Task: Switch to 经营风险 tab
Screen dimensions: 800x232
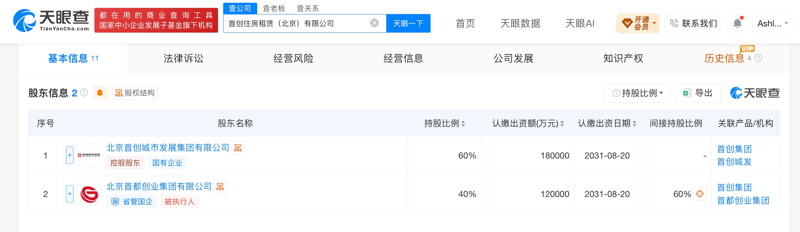Action: coord(293,58)
